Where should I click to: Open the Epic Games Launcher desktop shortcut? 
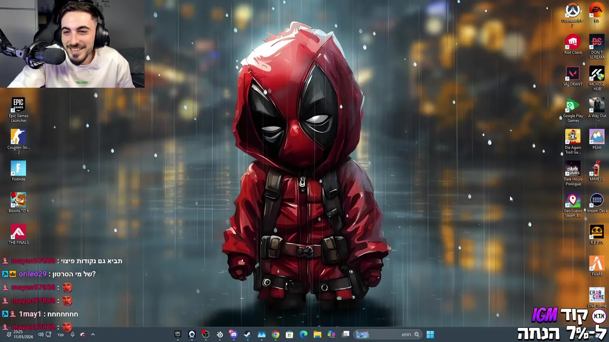19,110
